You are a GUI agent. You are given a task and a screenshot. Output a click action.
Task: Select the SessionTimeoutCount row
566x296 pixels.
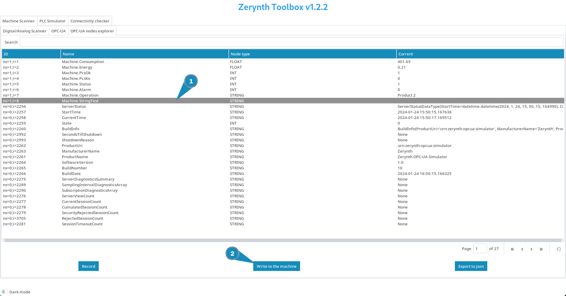pos(283,224)
